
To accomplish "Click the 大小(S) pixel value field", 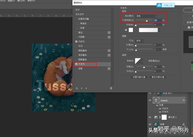I will [x=158, y=50].
